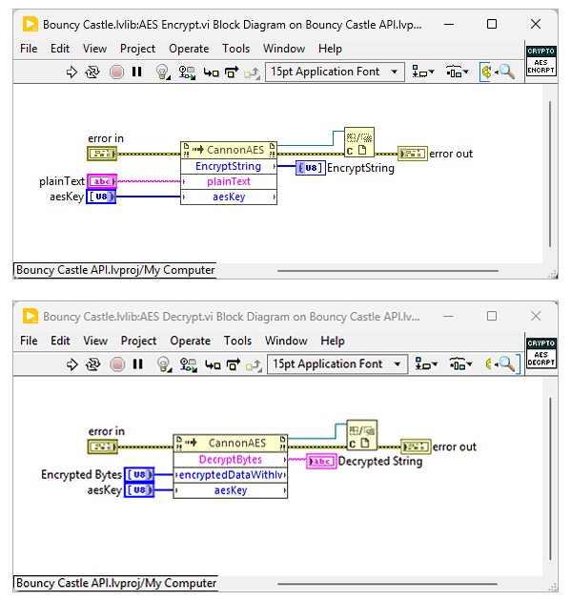Image resolution: width=571 pixels, height=601 pixels.
Task: Select Close Reference node in Decrypt diagram
Action: click(361, 435)
